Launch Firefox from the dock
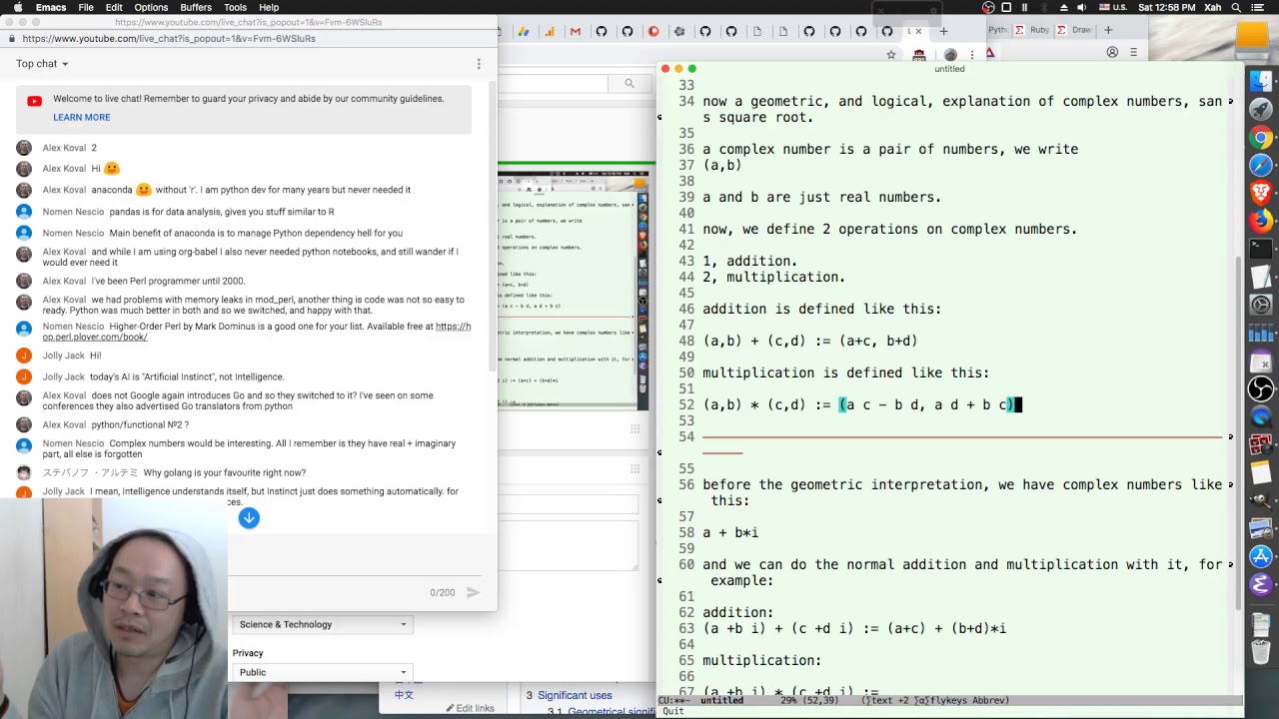The width and height of the screenshot is (1279, 719). (1261, 220)
